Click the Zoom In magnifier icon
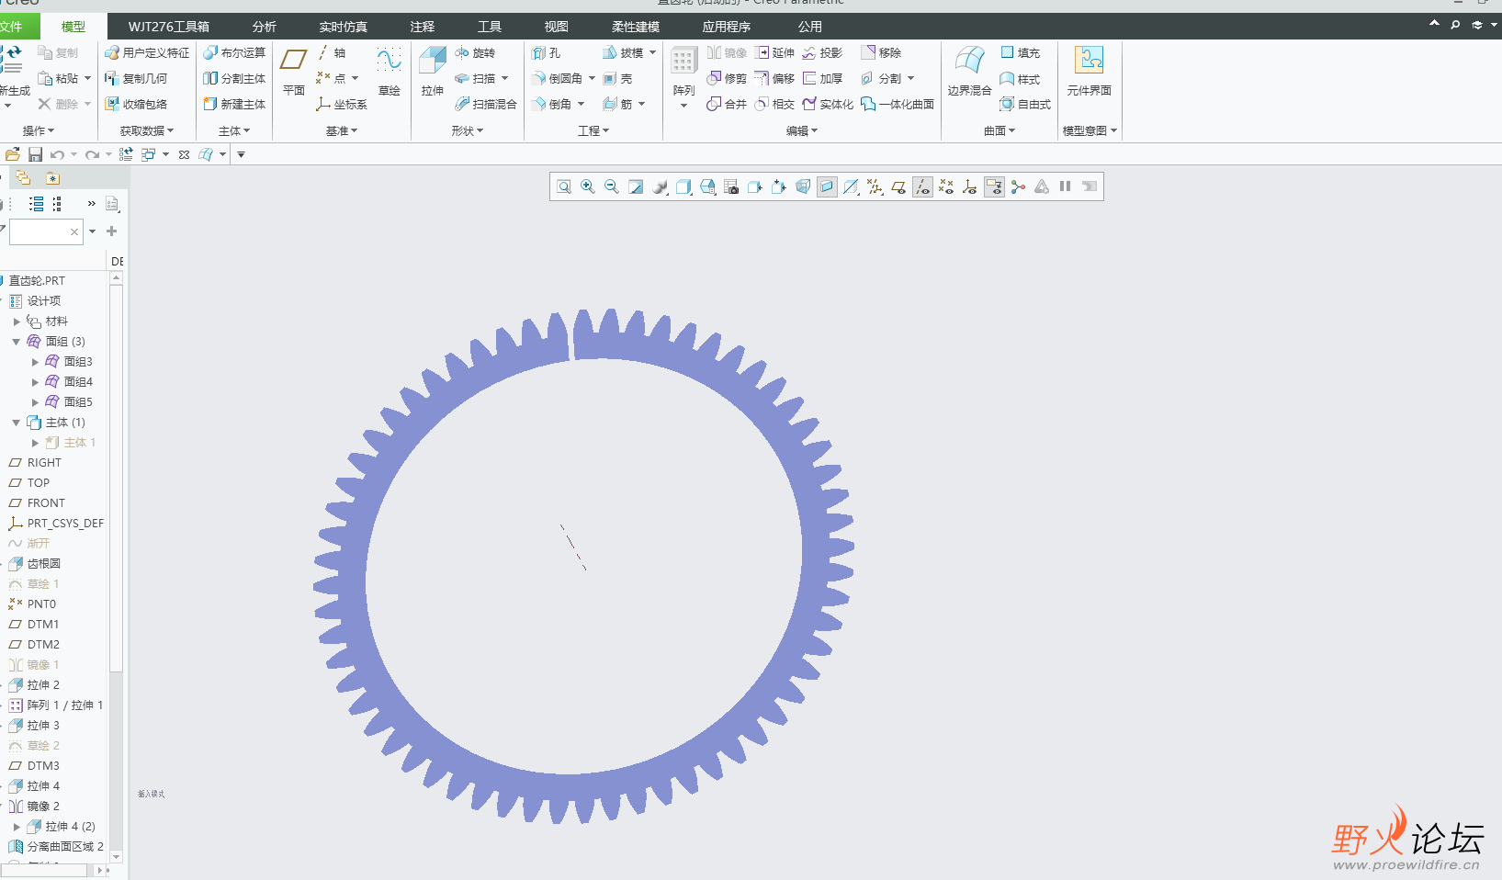This screenshot has width=1502, height=880. pyautogui.click(x=588, y=187)
